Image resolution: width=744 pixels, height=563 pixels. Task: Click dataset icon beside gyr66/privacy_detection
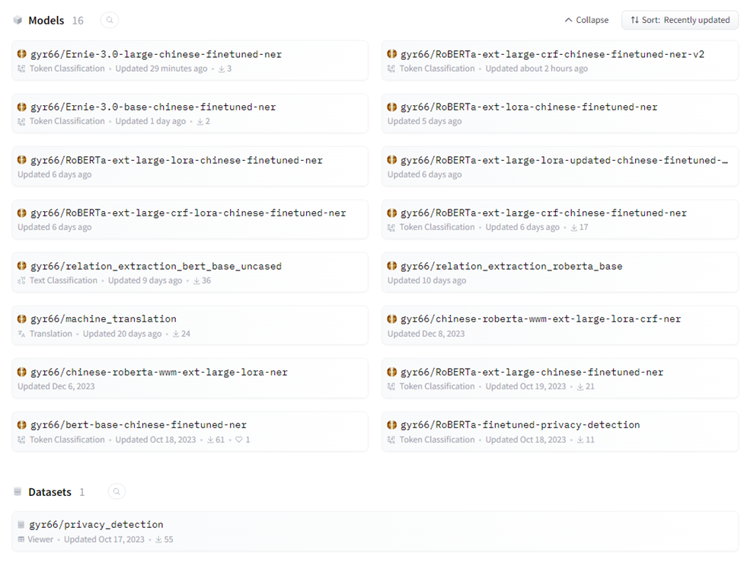21,525
